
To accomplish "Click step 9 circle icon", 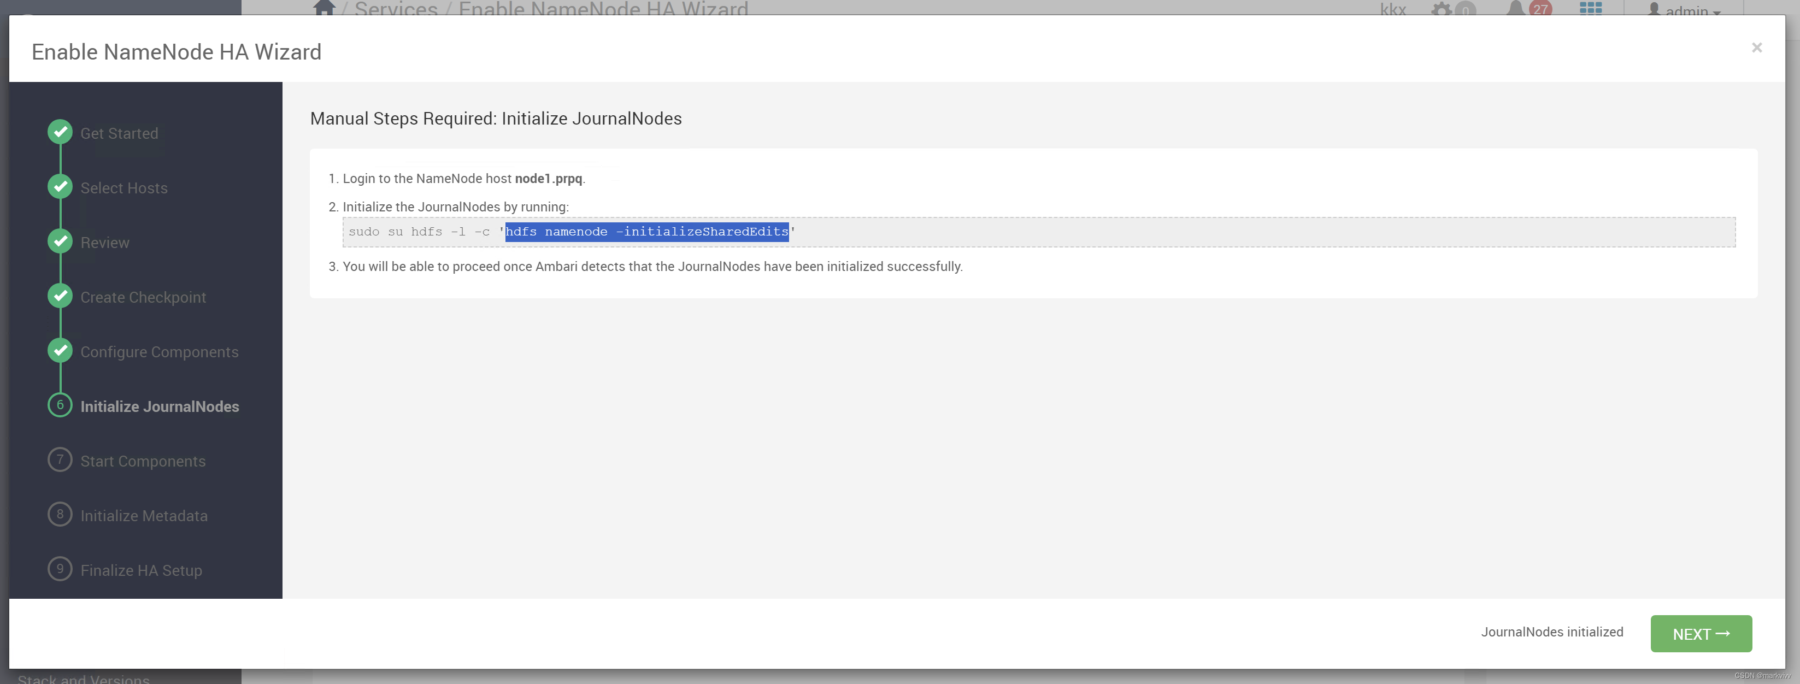I will 60,569.
